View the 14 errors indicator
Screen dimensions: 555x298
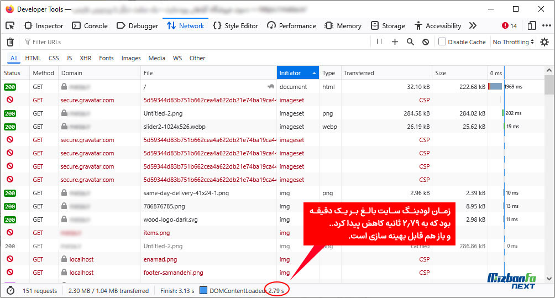tap(509, 25)
